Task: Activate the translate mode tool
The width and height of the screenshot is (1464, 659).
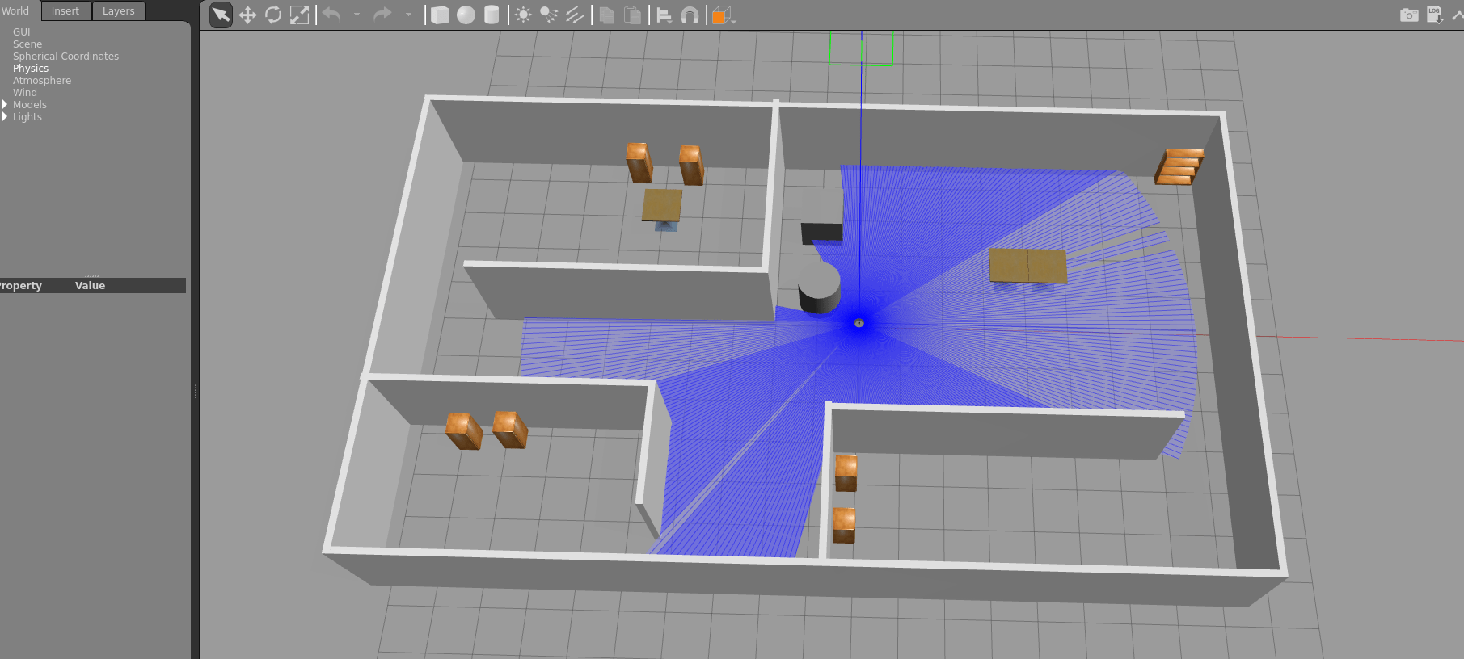Action: point(247,15)
